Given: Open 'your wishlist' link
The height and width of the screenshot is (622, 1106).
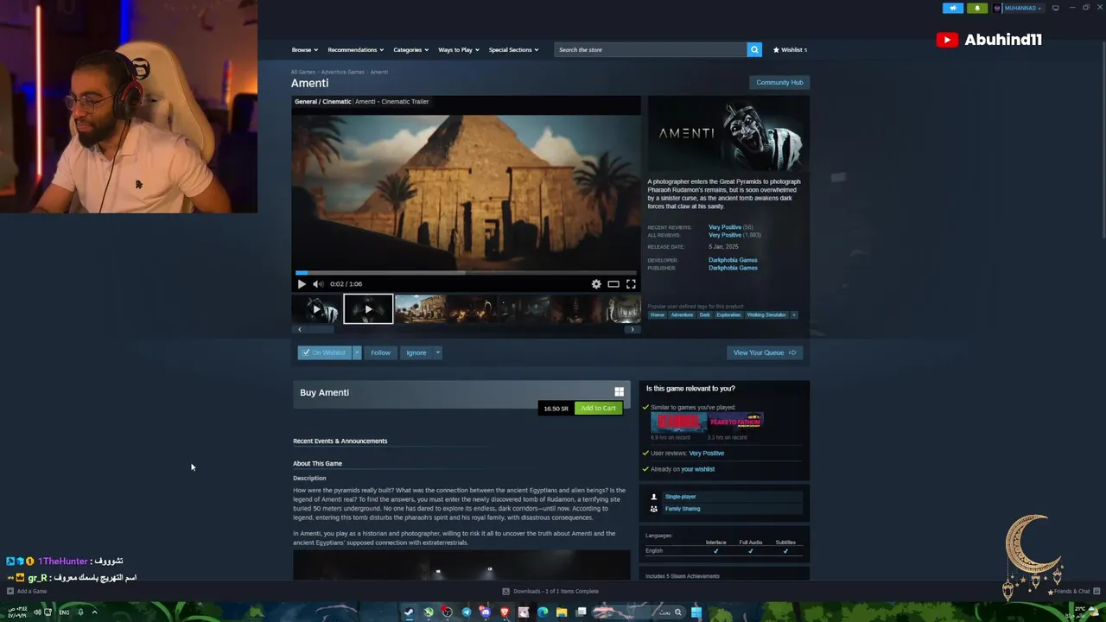Looking at the screenshot, I should 698,469.
